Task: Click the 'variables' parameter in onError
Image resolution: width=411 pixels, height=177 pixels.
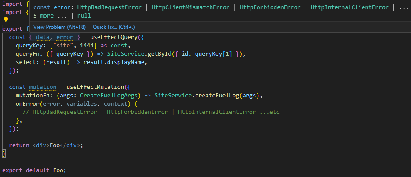Action: (x=81, y=104)
